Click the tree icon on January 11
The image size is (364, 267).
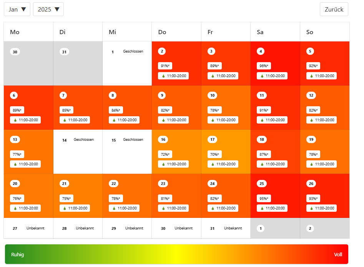coord(262,120)
